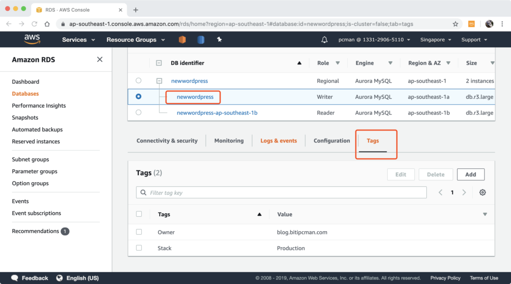Check the Stack tag checkbox
Image resolution: width=511 pixels, height=284 pixels.
(x=139, y=248)
